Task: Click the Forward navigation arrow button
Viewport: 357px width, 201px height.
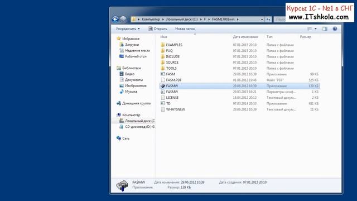Action: click(123, 20)
